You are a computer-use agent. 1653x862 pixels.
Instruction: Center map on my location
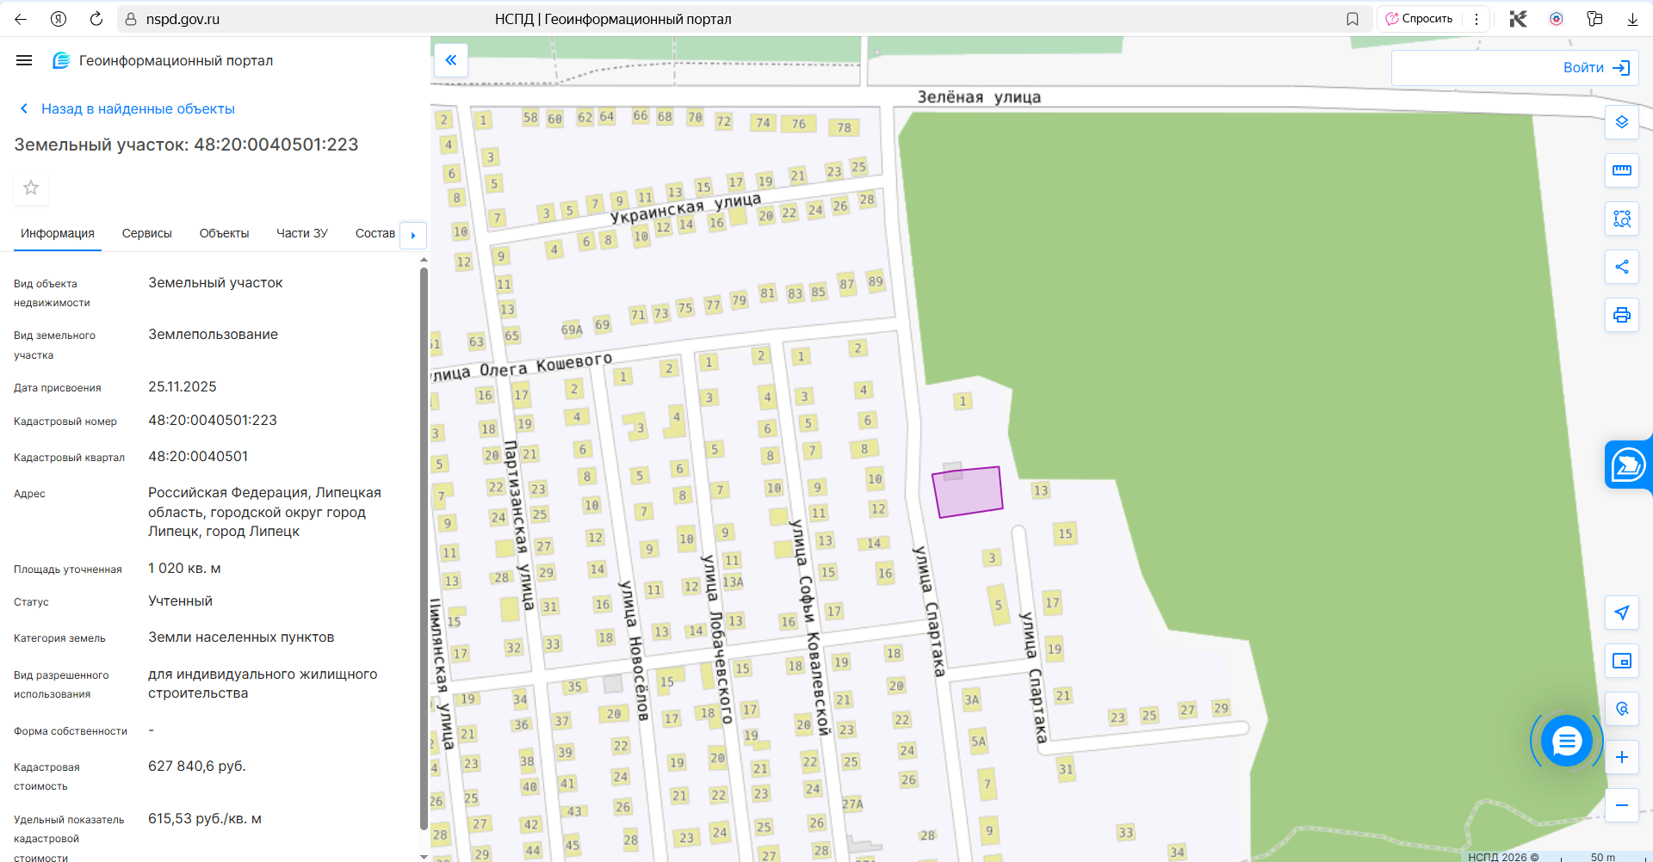point(1621,613)
